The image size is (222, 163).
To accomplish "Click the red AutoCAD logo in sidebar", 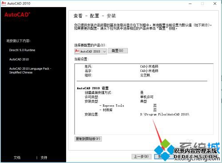I will click(17, 15).
